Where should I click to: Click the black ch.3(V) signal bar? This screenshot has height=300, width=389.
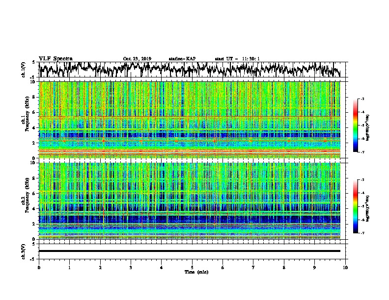click(x=190, y=251)
